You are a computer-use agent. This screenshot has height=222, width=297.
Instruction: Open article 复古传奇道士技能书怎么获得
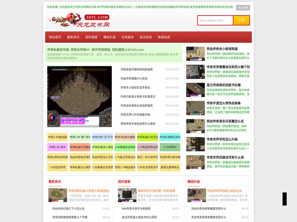[139, 217]
